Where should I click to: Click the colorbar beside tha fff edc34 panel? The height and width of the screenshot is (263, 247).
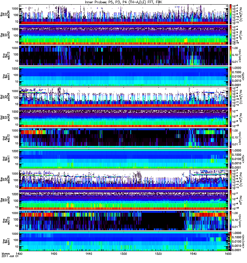point(231,14)
